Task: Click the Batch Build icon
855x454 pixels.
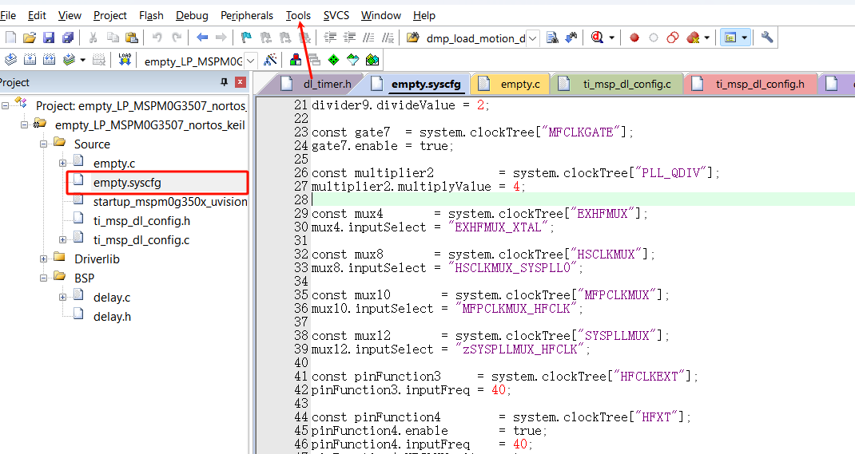Action: [x=69, y=60]
